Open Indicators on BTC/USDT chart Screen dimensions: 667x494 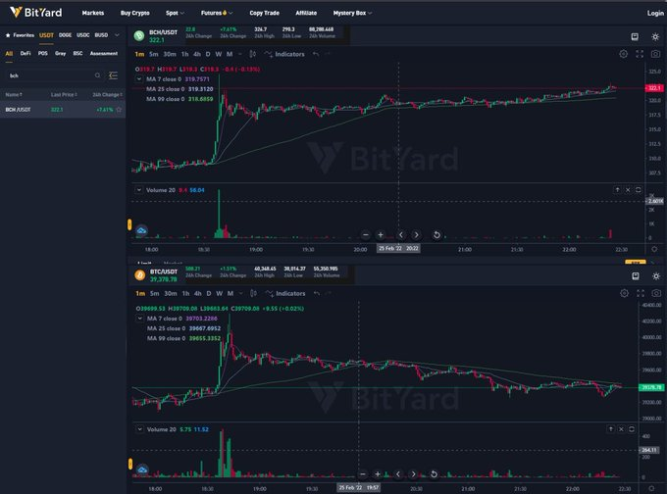[285, 294]
